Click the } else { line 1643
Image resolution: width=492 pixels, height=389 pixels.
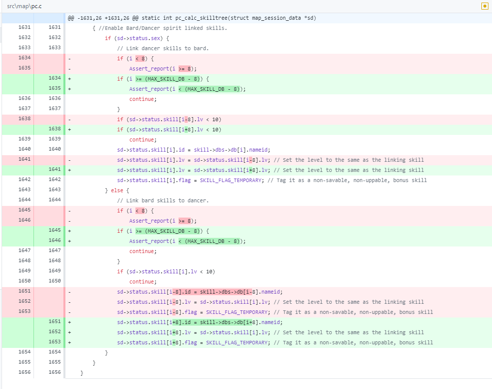[118, 190]
